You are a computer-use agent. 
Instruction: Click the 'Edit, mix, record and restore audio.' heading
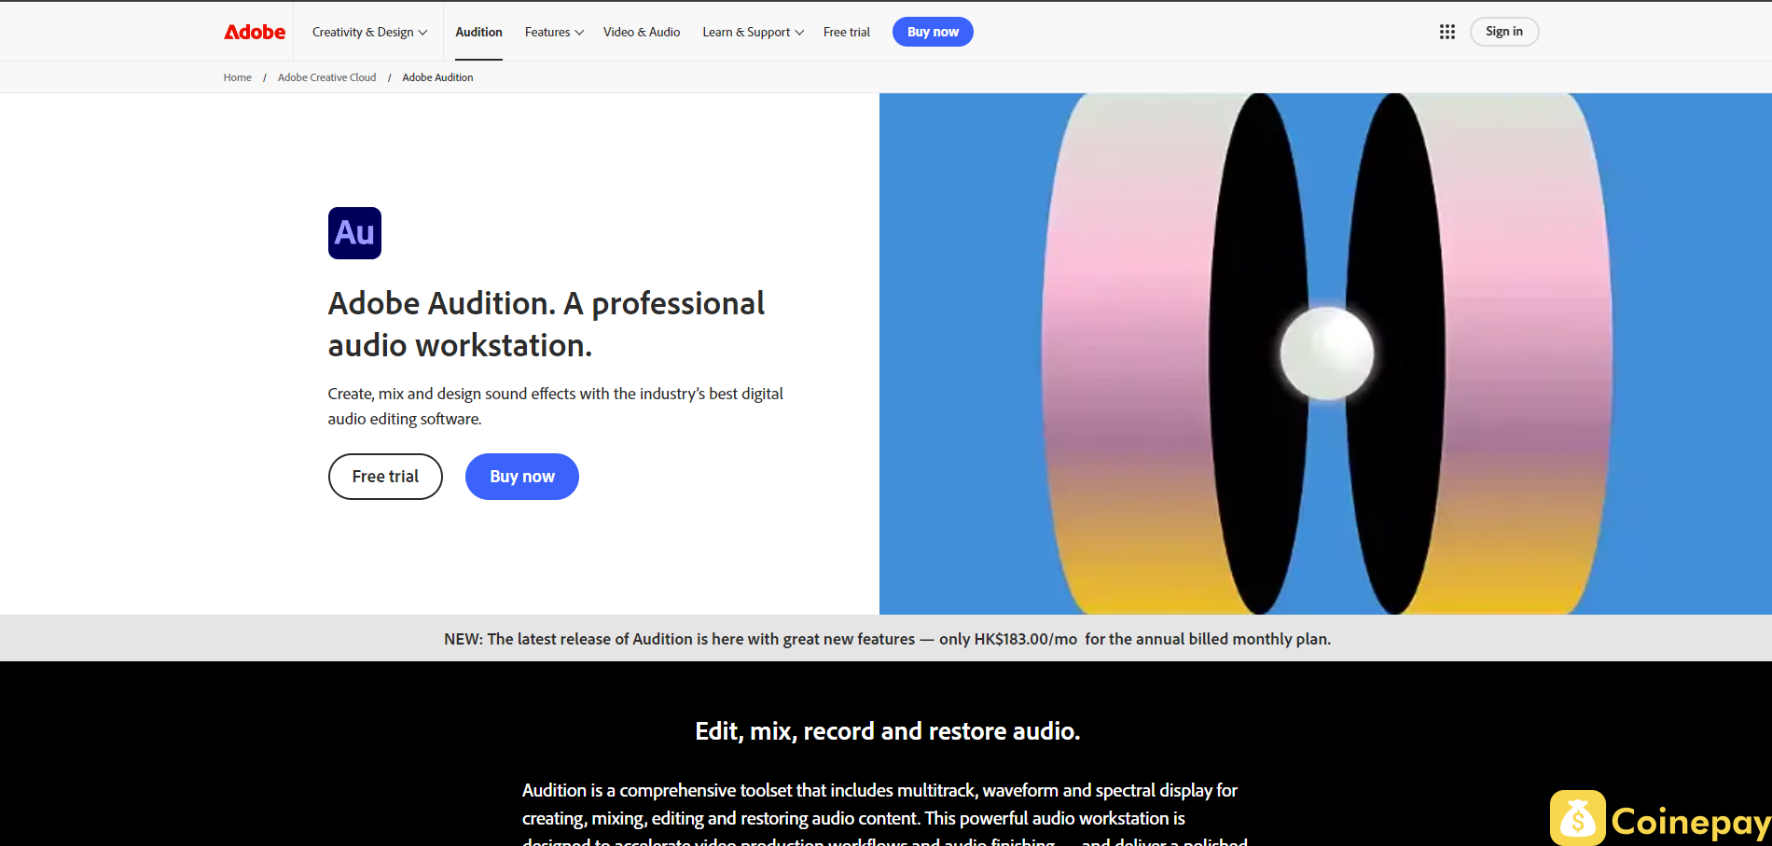[x=887, y=731]
